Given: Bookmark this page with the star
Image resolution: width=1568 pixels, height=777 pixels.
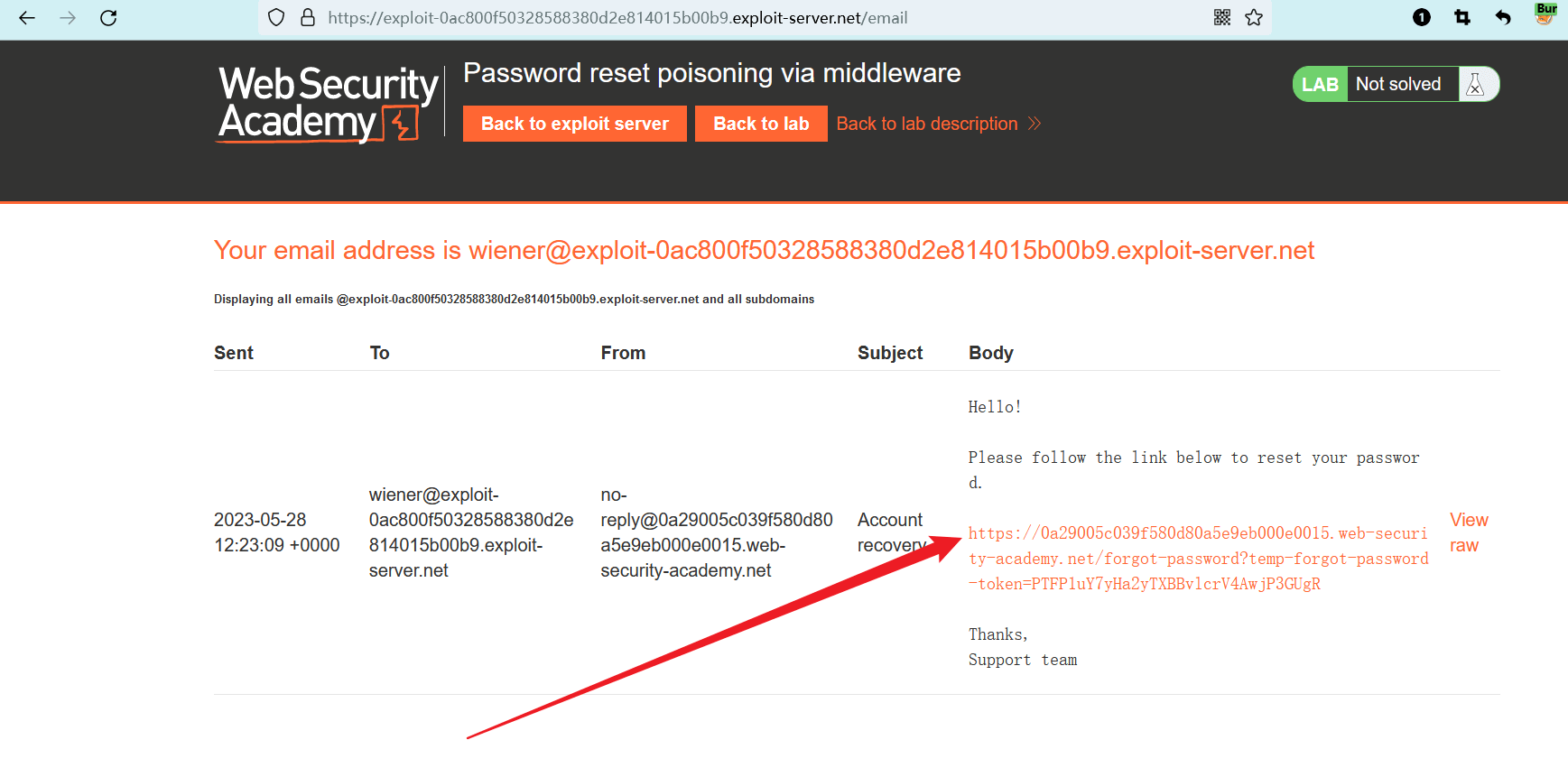Looking at the screenshot, I should pos(1254,18).
